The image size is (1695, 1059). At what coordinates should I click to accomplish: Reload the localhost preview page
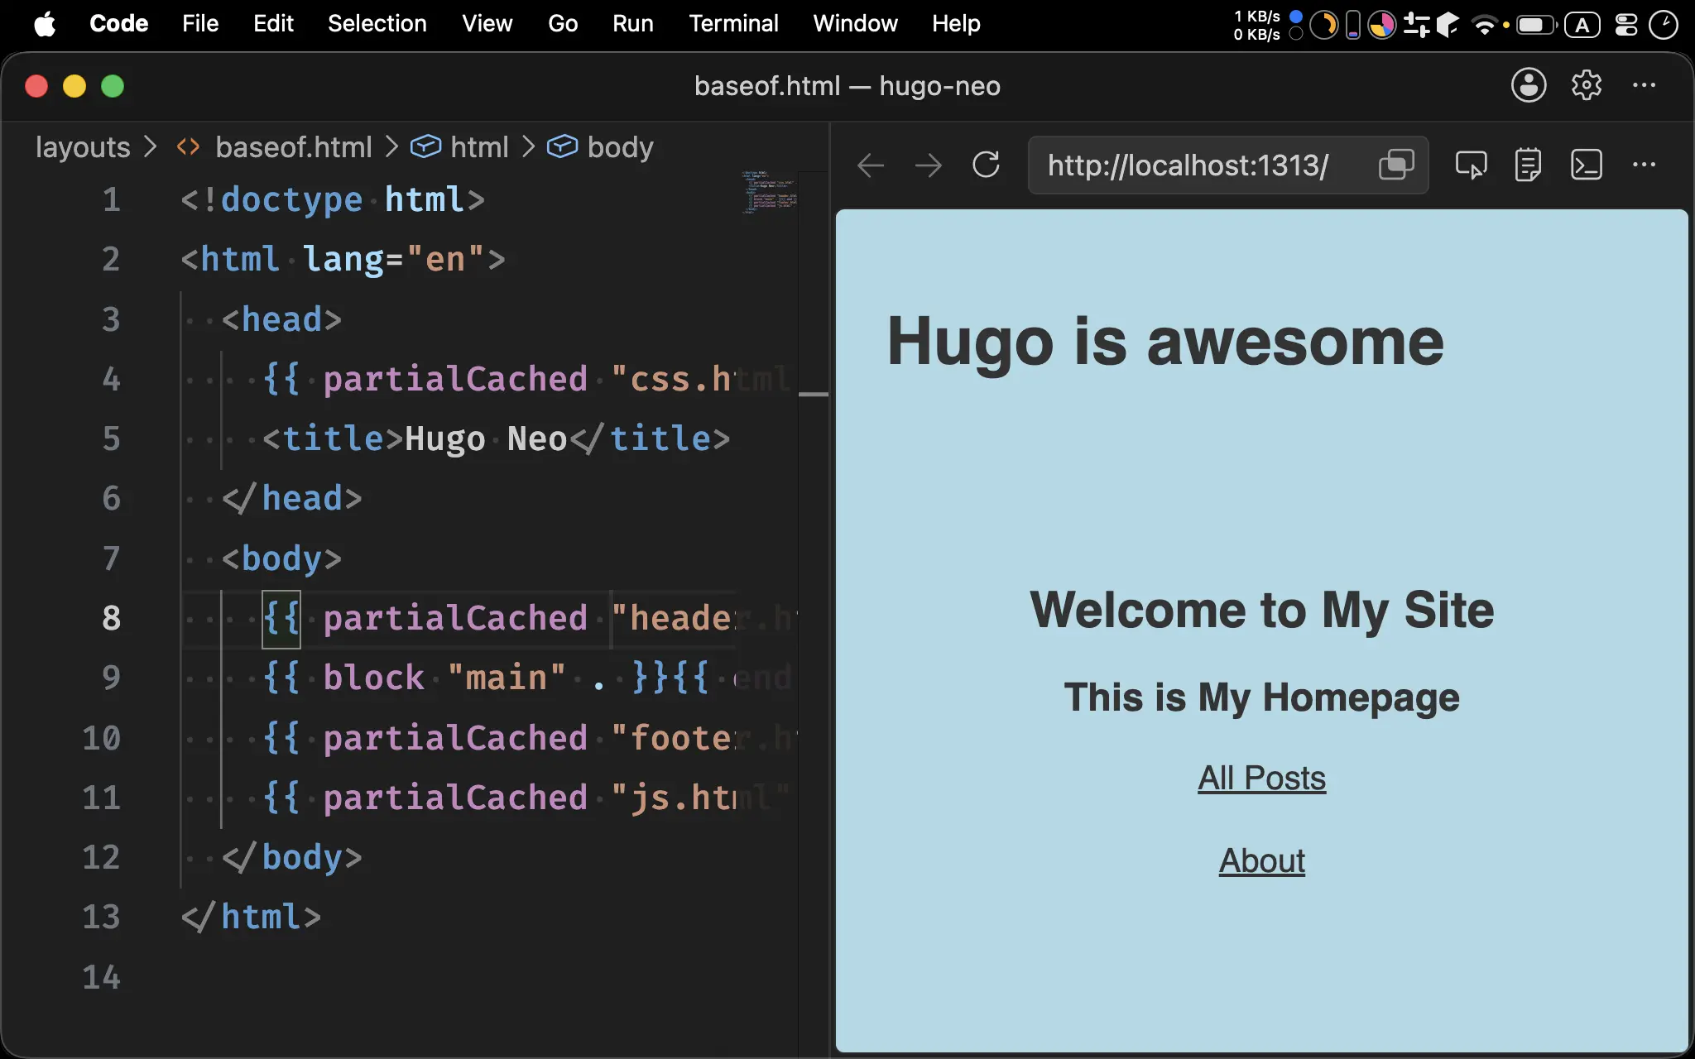(x=986, y=165)
